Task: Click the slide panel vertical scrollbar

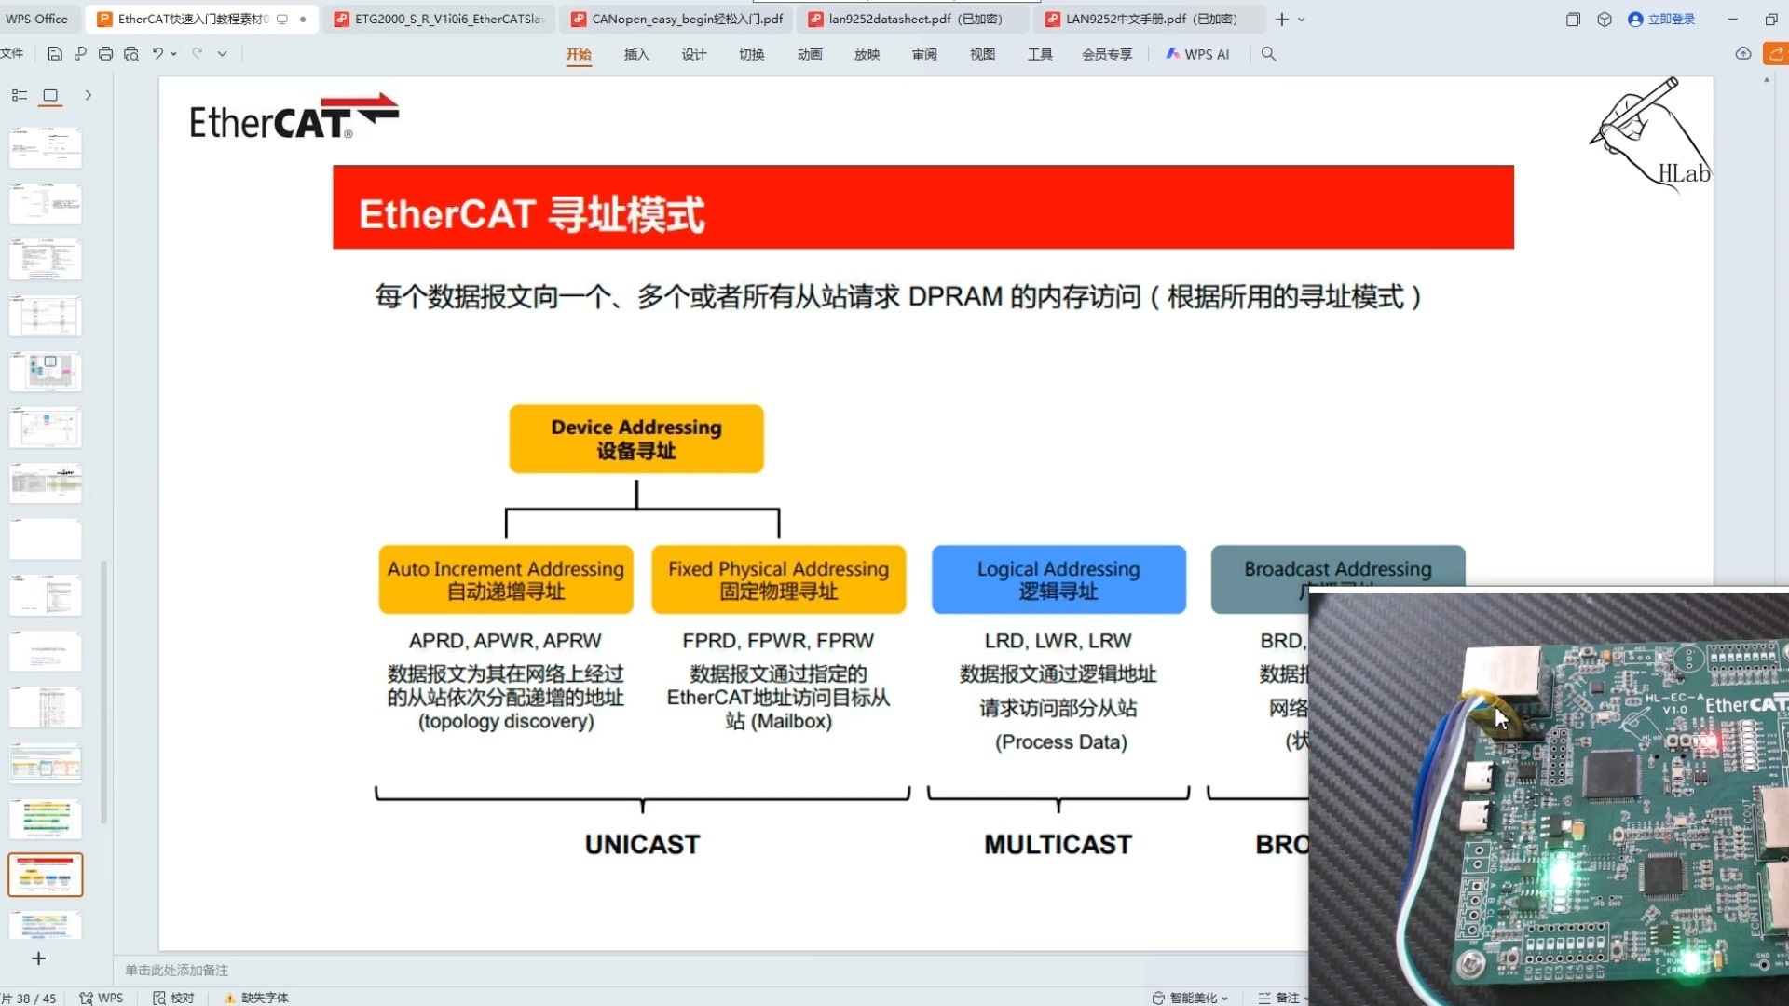Action: [x=103, y=691]
